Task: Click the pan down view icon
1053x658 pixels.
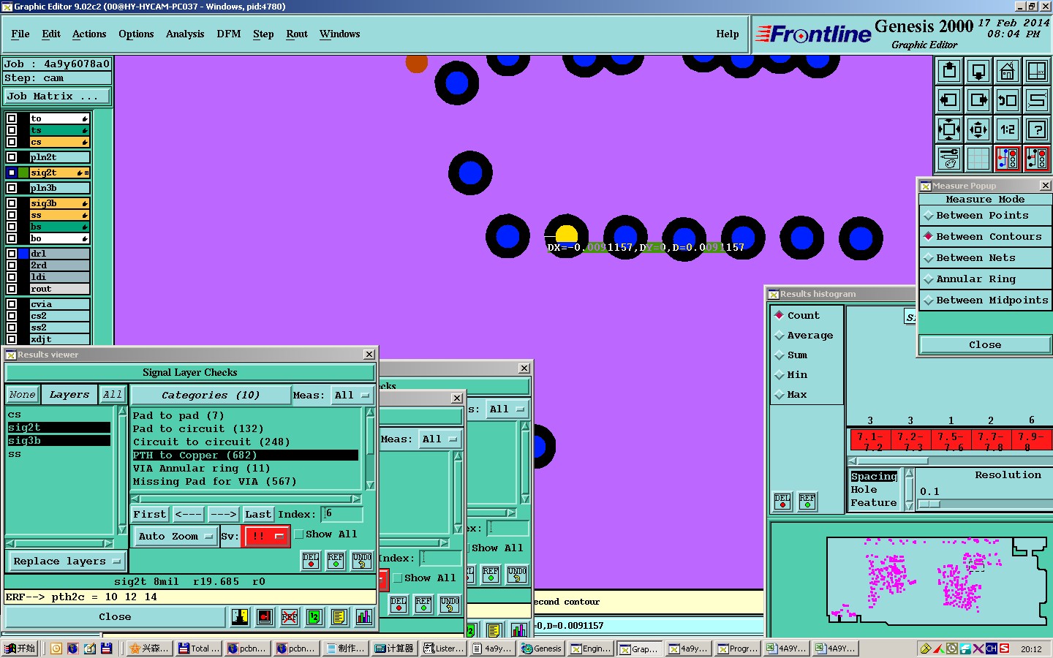Action: pos(978,71)
